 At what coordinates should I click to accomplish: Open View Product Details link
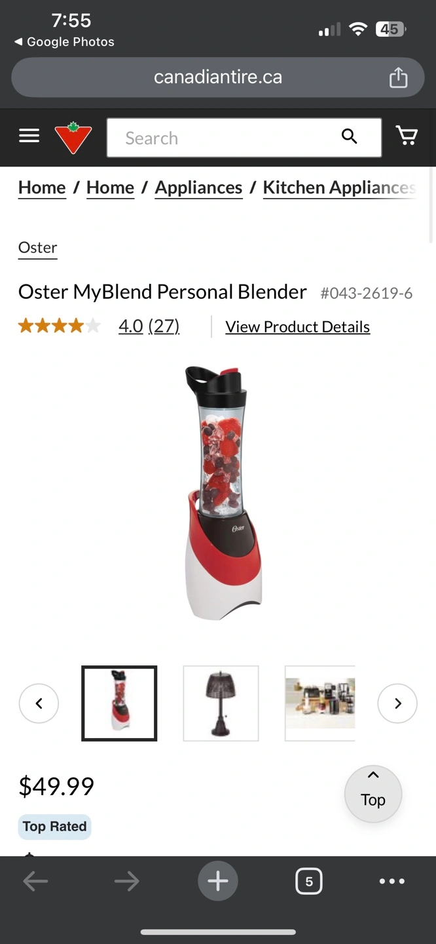click(x=298, y=326)
